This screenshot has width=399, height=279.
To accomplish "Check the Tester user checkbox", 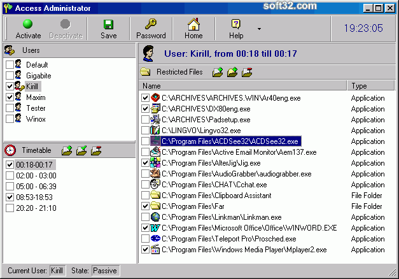I will pyautogui.click(x=10, y=108).
